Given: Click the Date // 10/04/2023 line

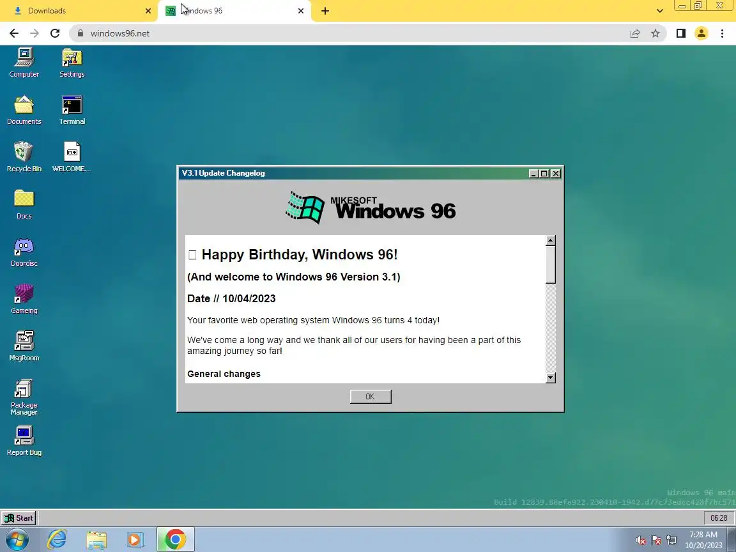Looking at the screenshot, I should coord(231,298).
